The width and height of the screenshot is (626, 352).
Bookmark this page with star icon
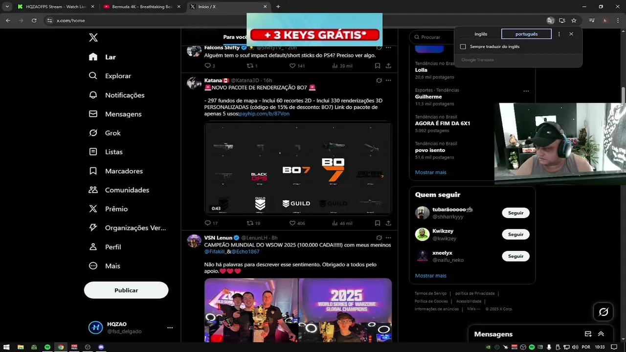coord(574,21)
